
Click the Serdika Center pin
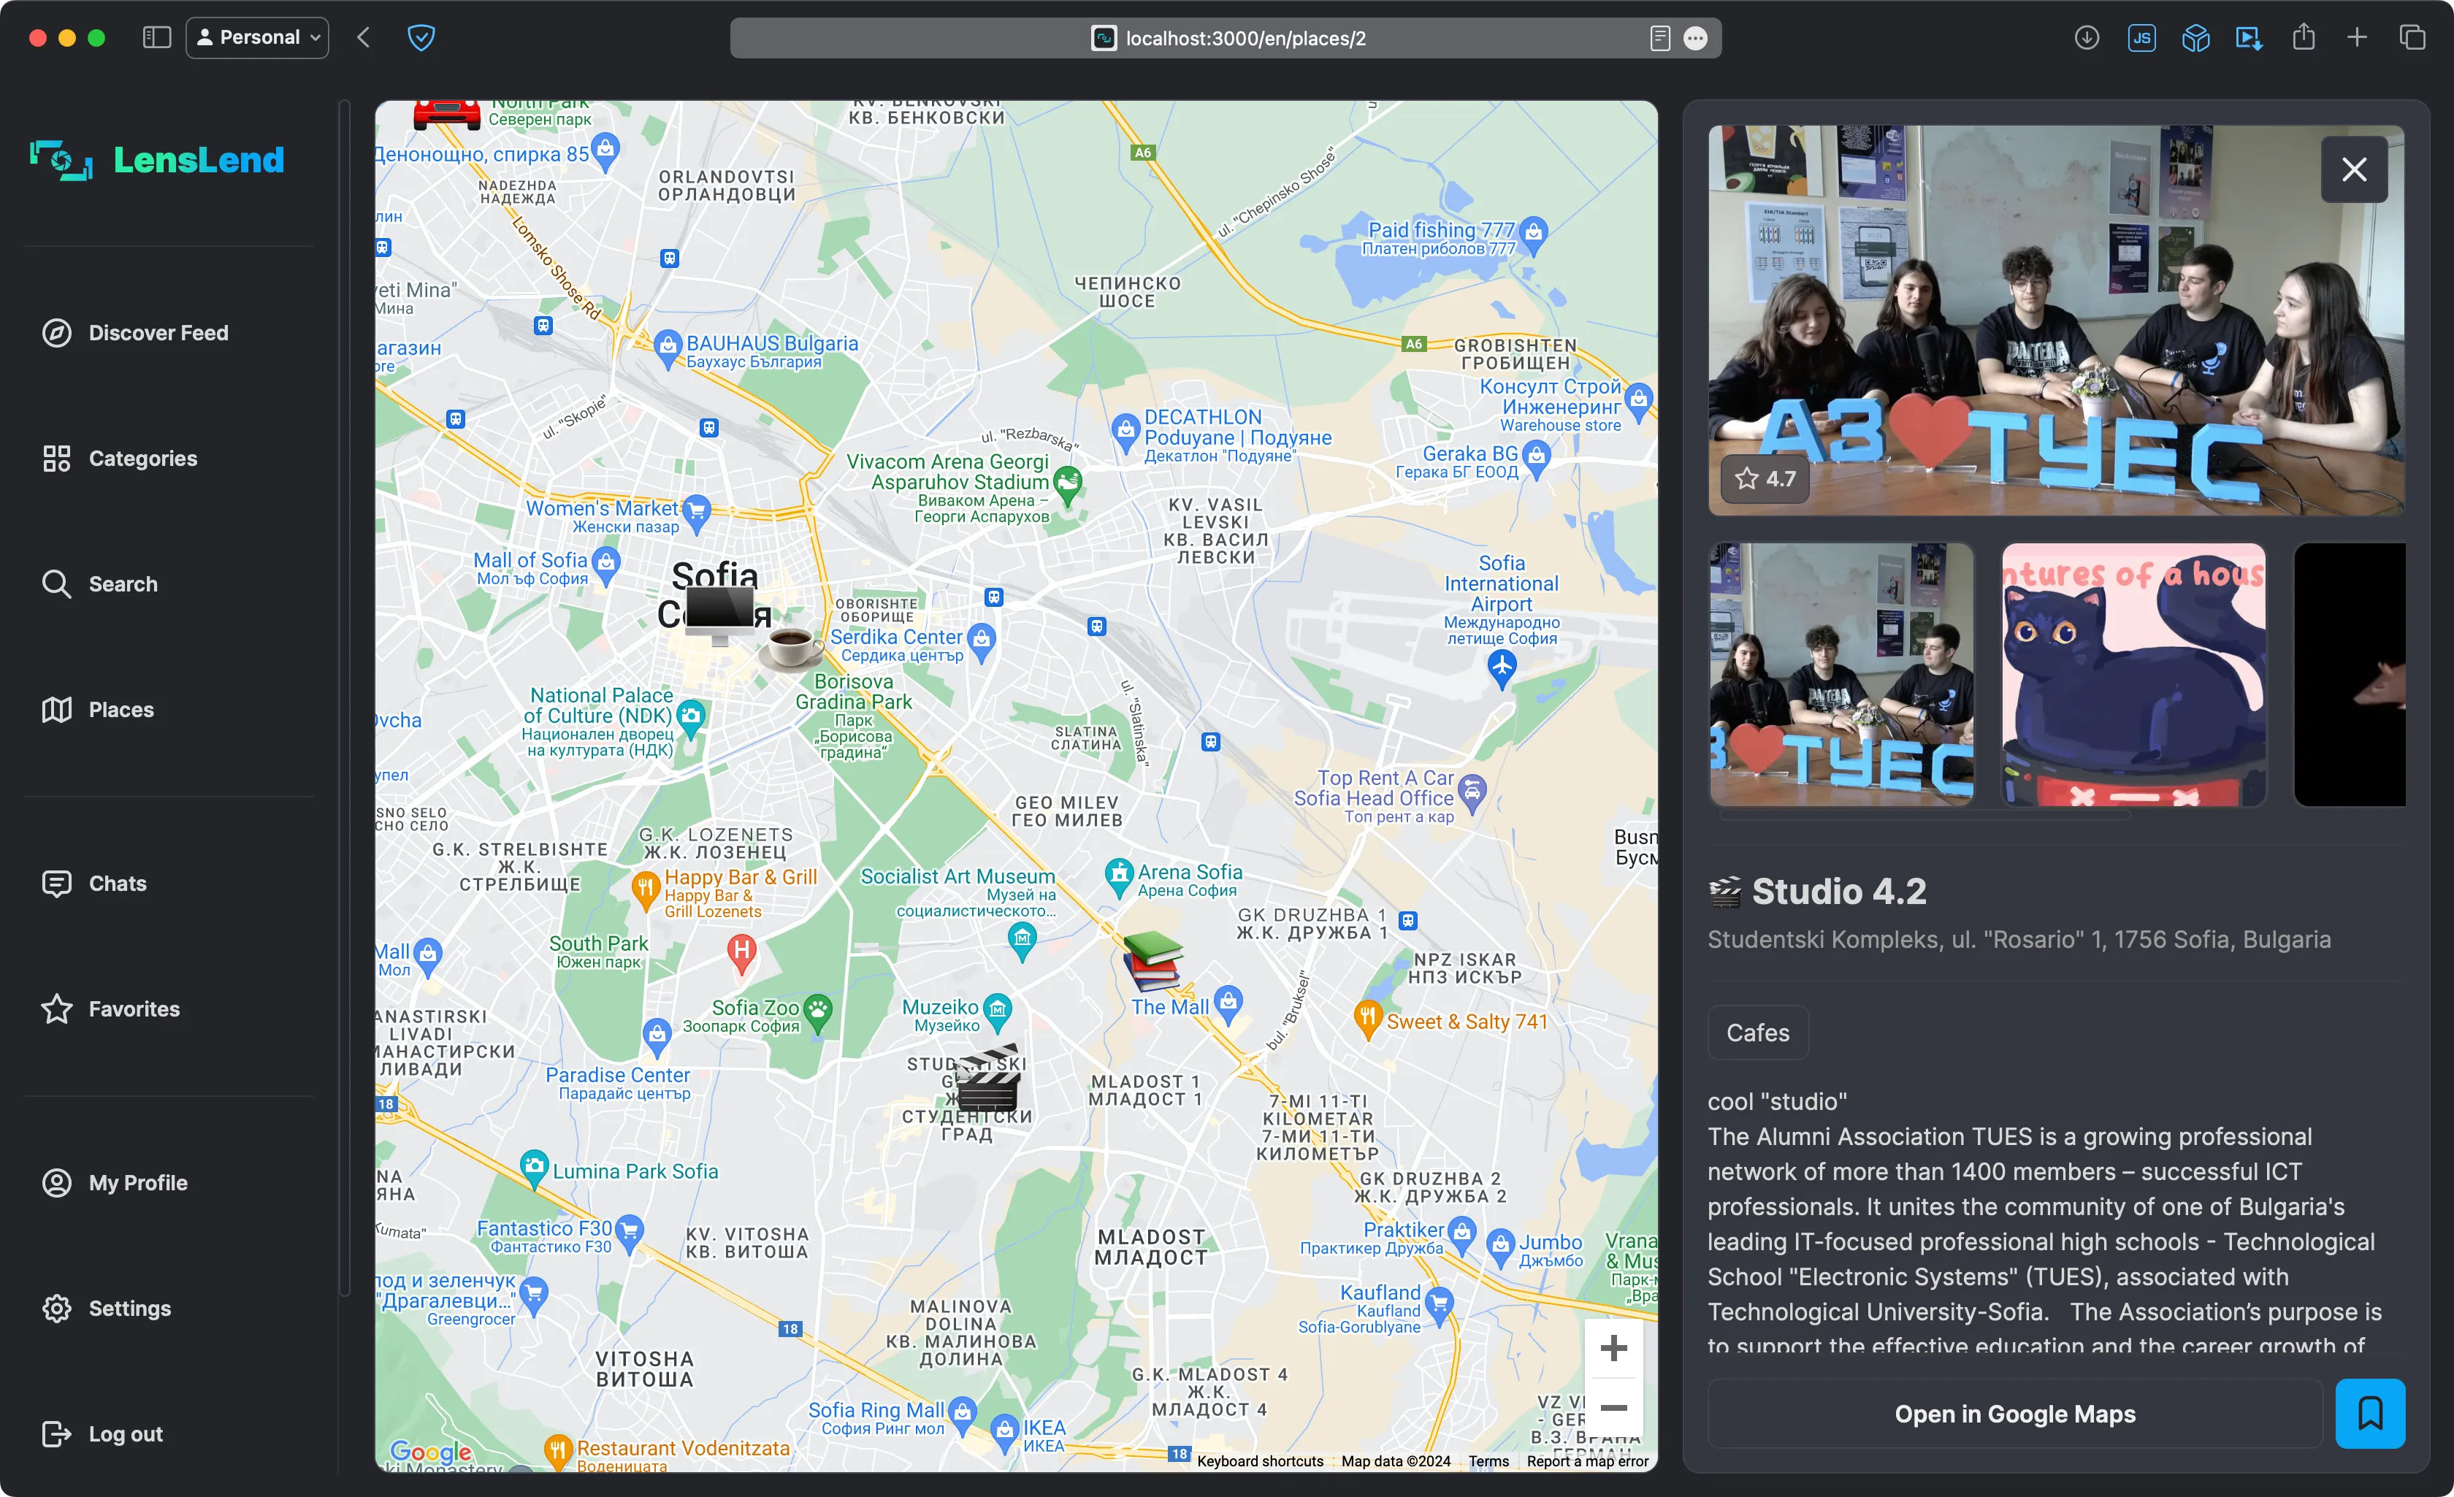coord(981,641)
